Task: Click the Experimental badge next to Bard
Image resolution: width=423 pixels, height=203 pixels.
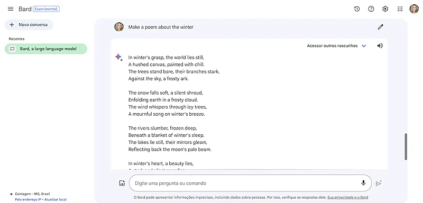Action: [46, 9]
